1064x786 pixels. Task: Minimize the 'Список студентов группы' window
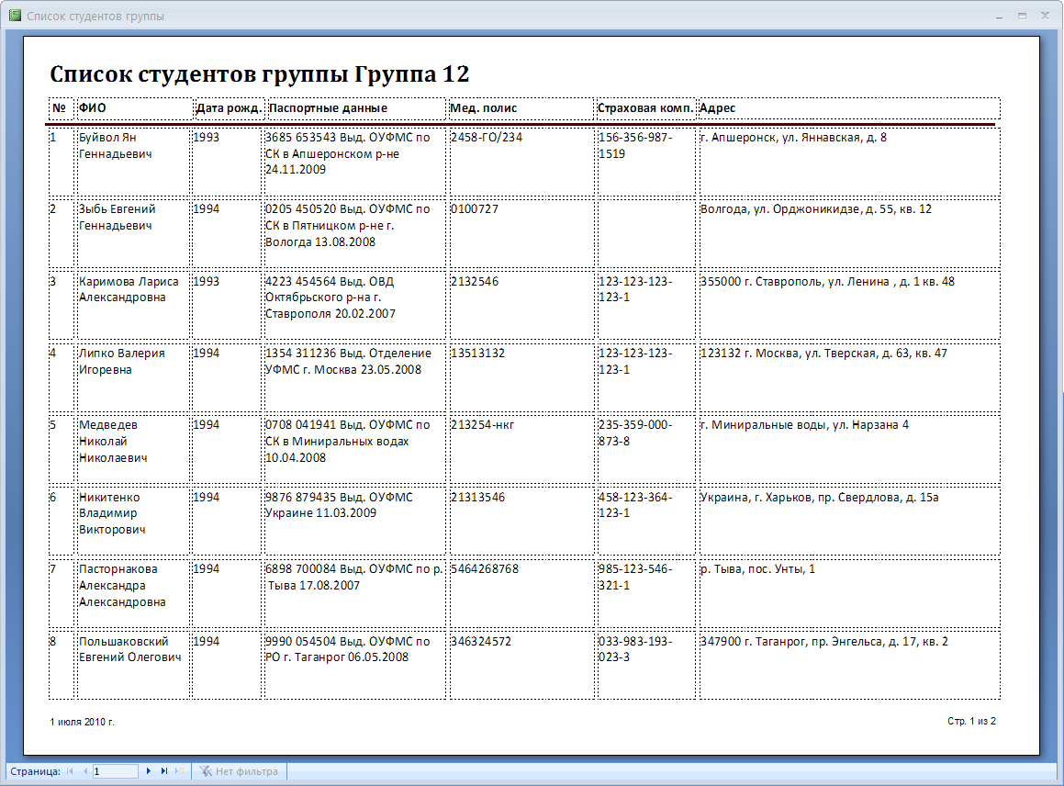[999, 17]
